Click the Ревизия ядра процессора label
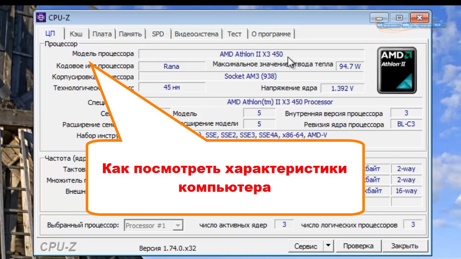The image size is (461, 259). [344, 125]
